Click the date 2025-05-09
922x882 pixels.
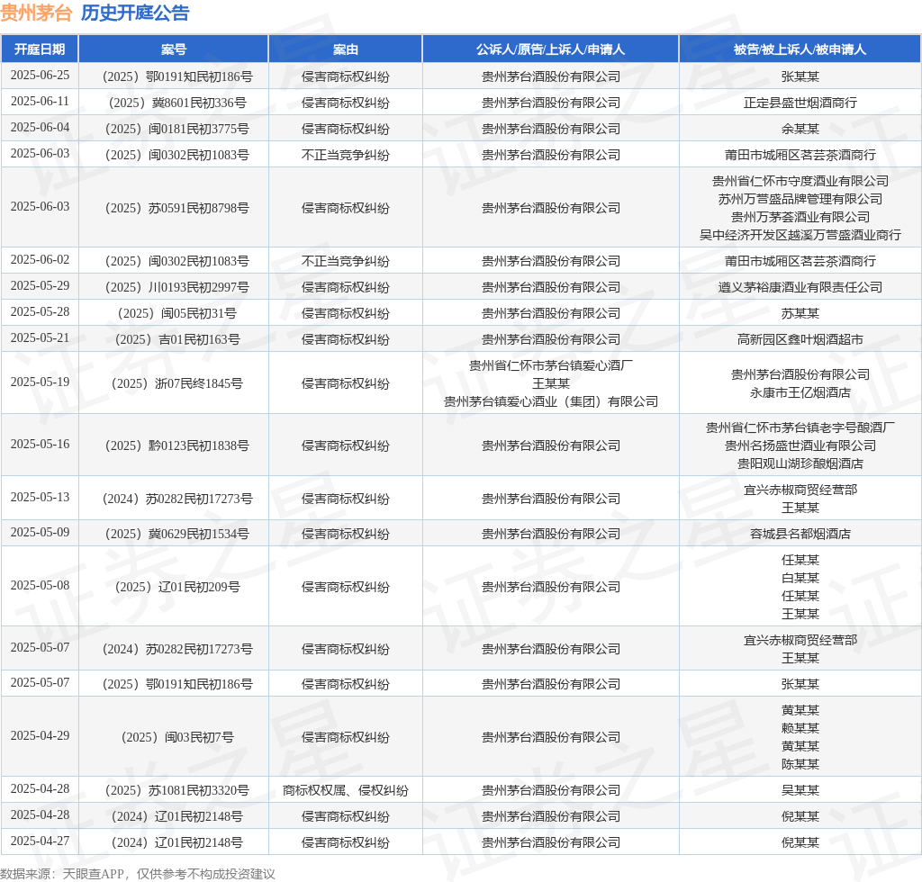click(40, 533)
